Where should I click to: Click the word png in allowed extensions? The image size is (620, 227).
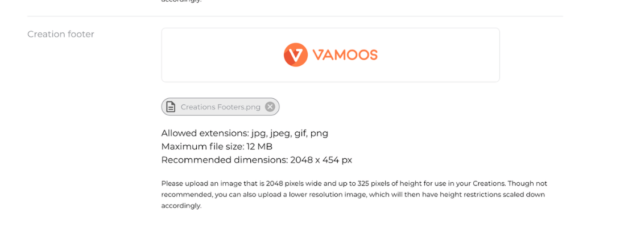coord(319,134)
